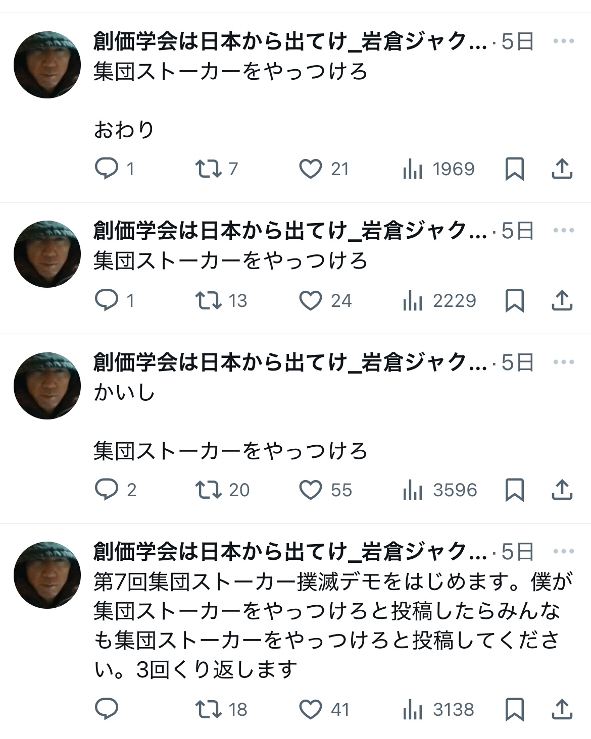Reply to the 第7回集団ストーカー撲滅デモ post
The height and width of the screenshot is (739, 591).
pos(107,709)
